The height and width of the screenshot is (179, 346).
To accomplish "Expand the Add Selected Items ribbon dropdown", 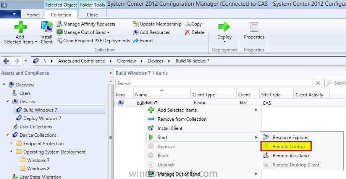I will coord(36,42).
